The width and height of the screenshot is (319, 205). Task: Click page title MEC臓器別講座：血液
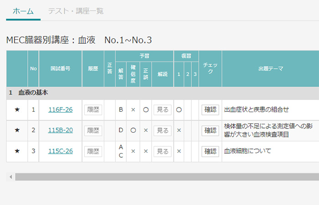[79, 40]
